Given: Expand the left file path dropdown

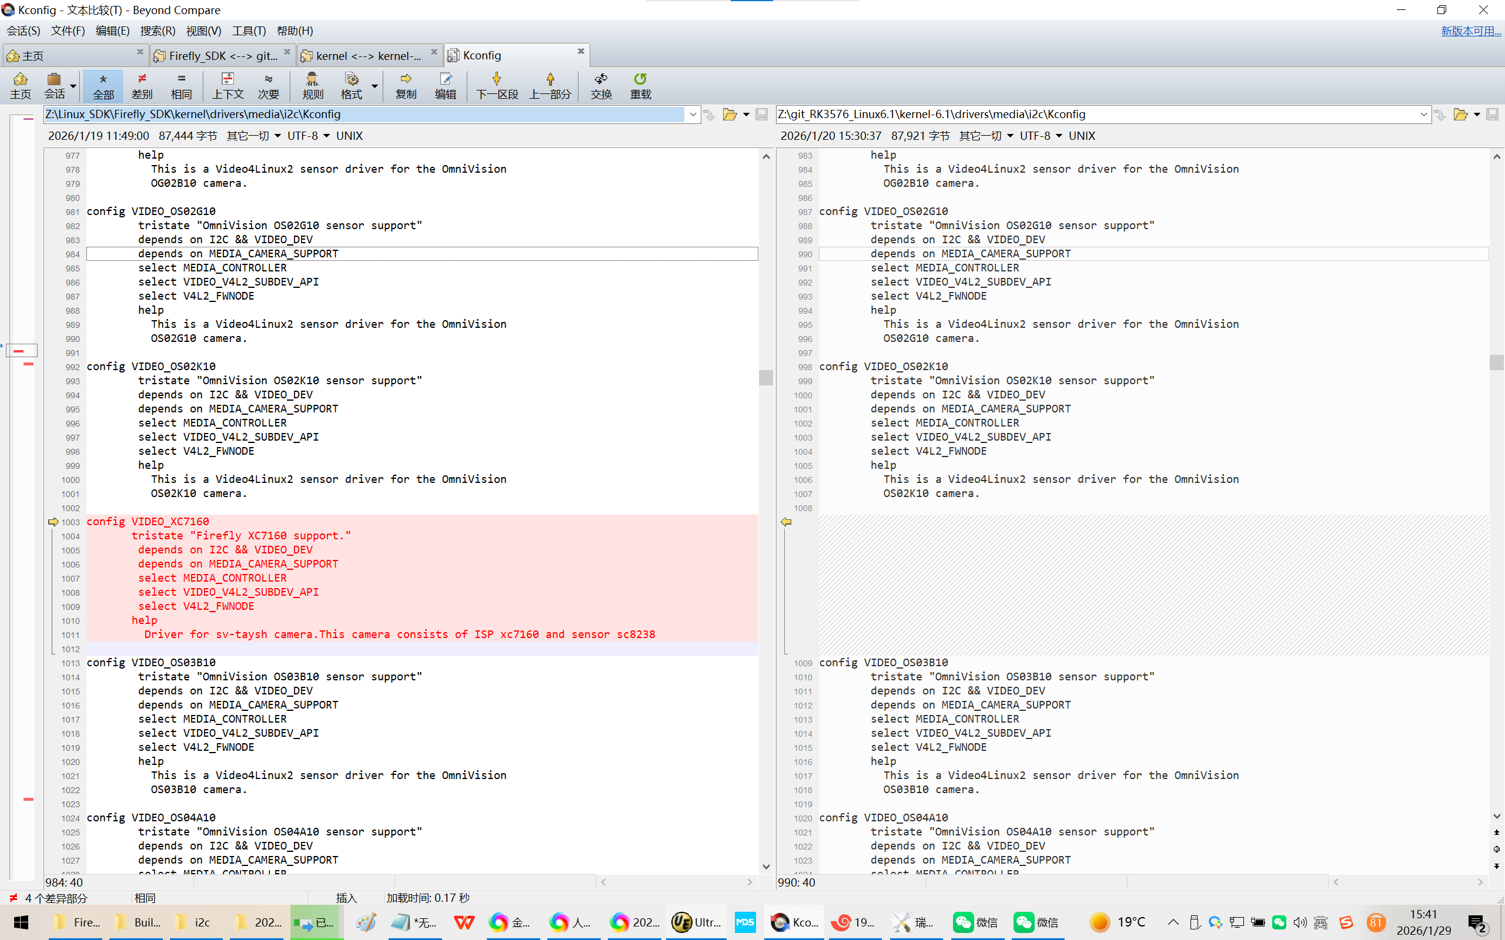Looking at the screenshot, I should (x=693, y=115).
